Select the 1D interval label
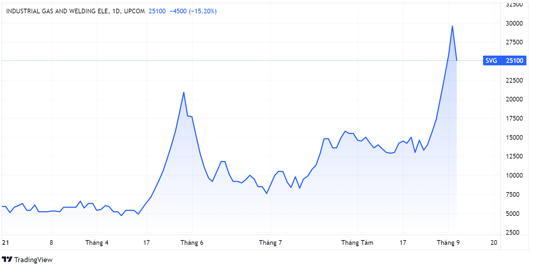Viewport: 534px width, 269px height. (116, 11)
